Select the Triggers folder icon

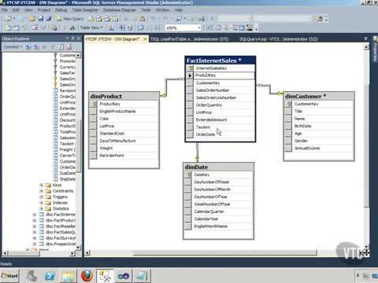pos(48,197)
